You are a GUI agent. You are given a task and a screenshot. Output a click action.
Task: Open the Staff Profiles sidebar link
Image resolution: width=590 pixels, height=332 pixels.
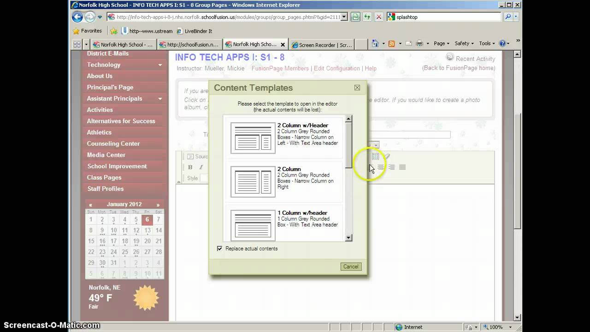(x=106, y=189)
